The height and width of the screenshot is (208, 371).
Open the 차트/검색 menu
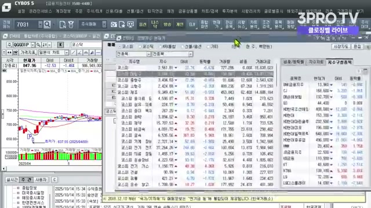(x=209, y=11)
